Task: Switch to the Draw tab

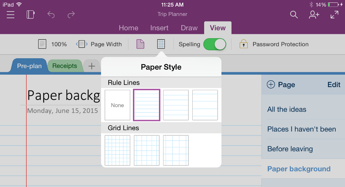Action: [189, 28]
